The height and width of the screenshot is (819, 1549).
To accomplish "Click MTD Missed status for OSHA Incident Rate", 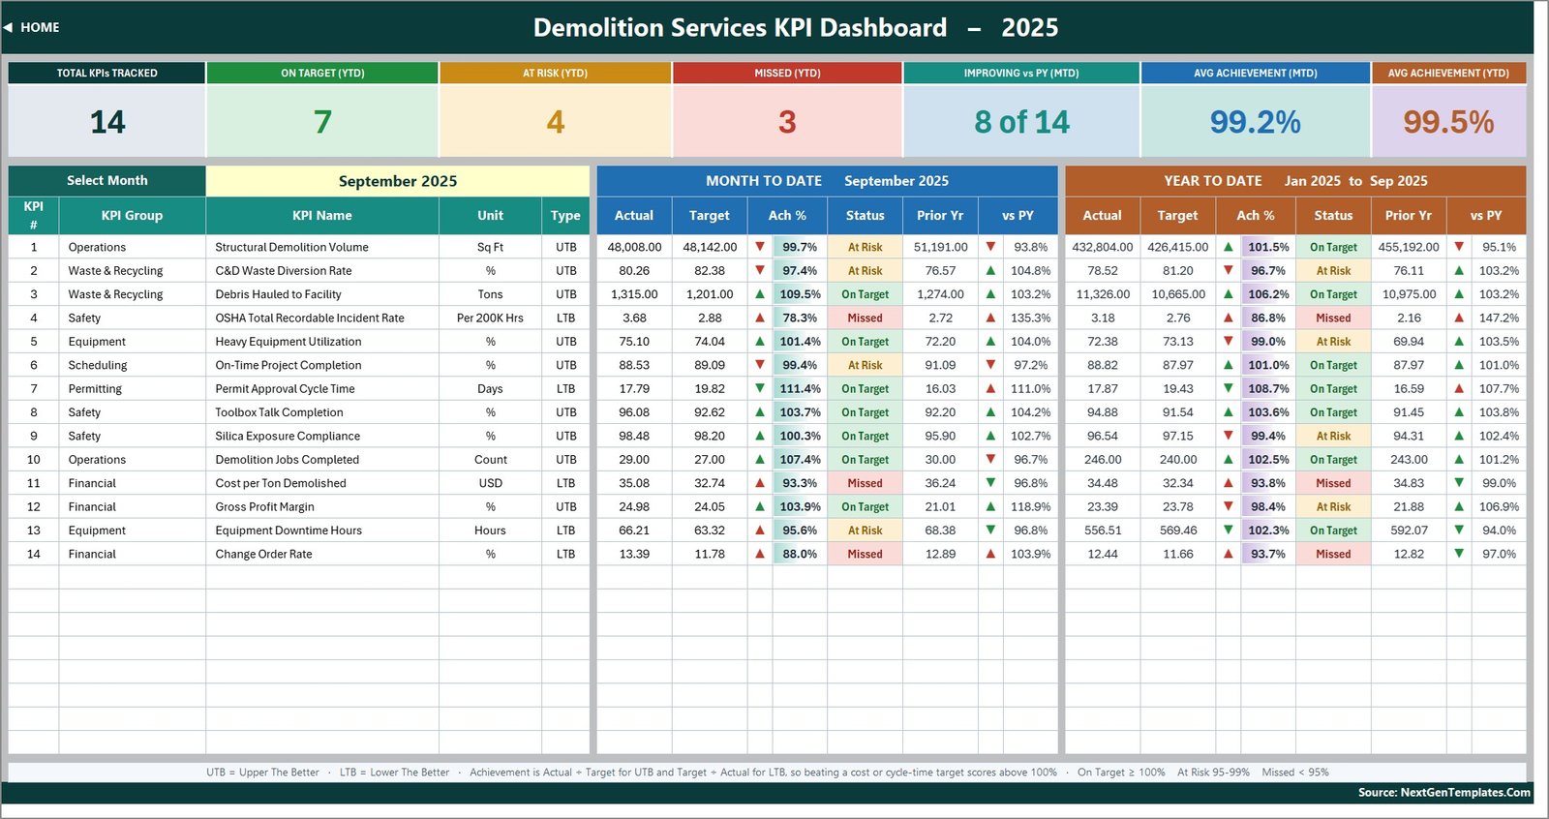I will point(865,318).
